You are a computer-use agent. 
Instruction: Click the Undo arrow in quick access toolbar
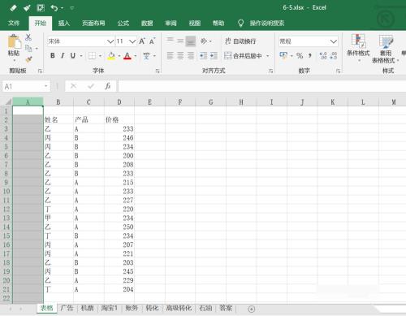click(54, 8)
